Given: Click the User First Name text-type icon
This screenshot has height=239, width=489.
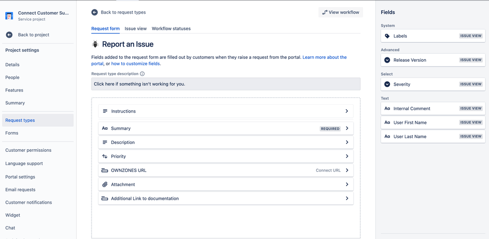Looking at the screenshot, I should tap(387, 122).
